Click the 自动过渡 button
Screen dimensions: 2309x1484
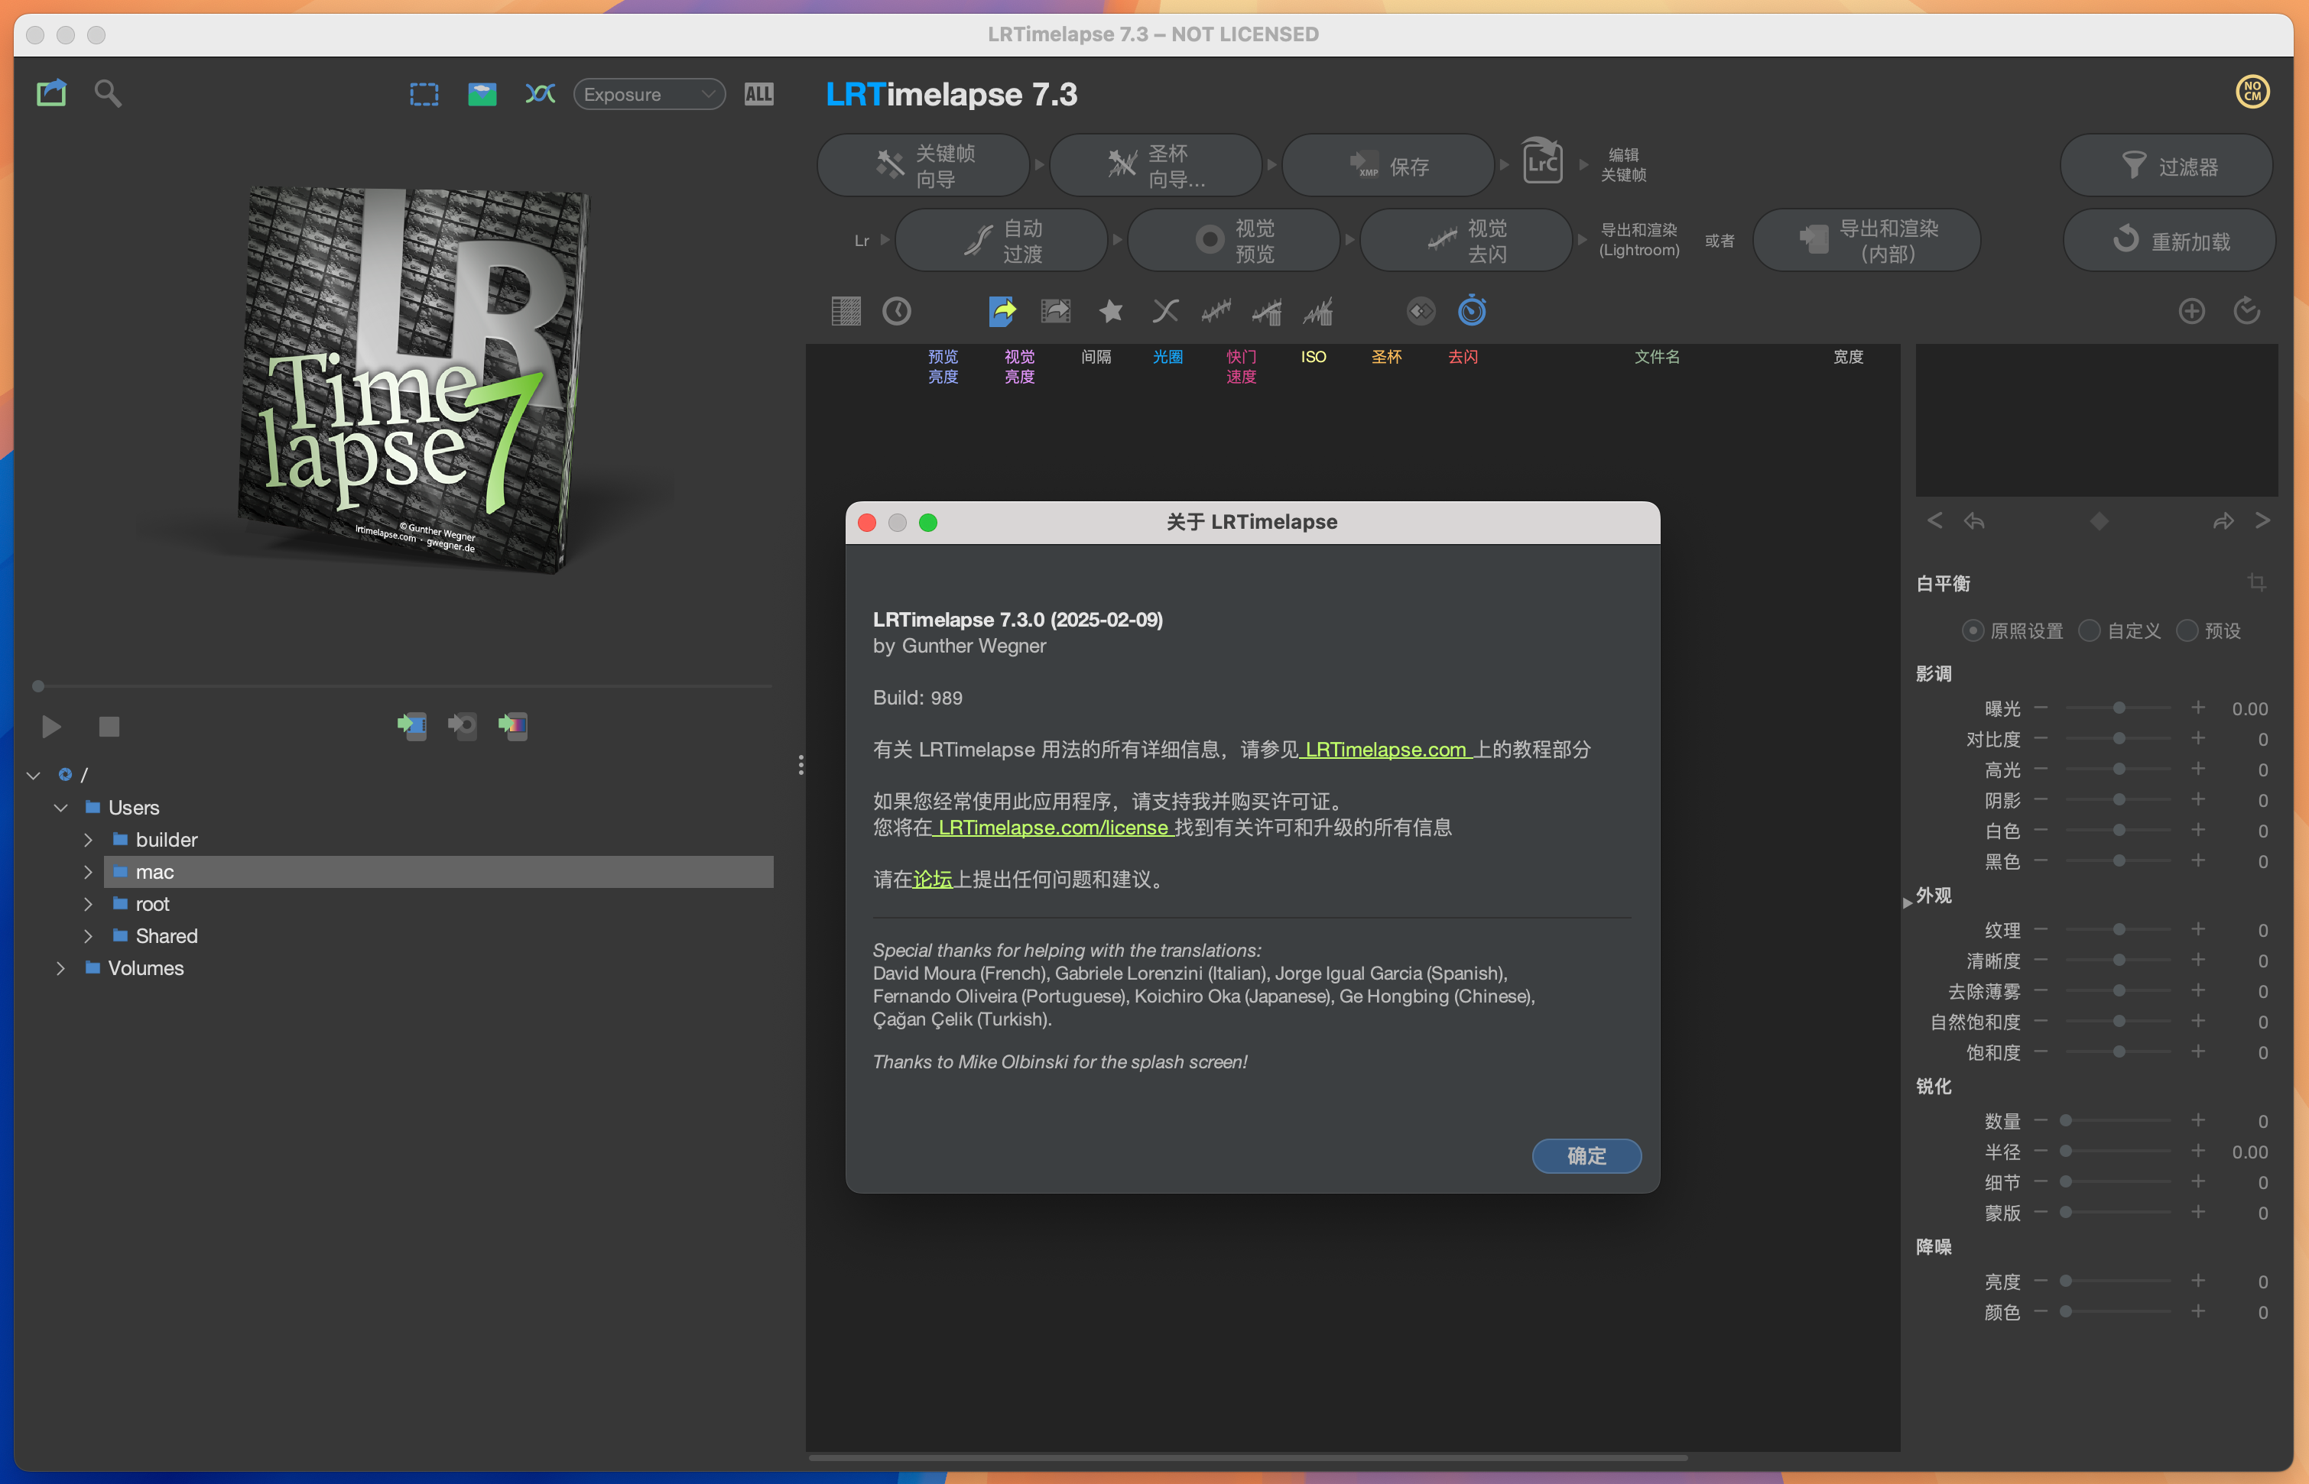coord(1001,241)
